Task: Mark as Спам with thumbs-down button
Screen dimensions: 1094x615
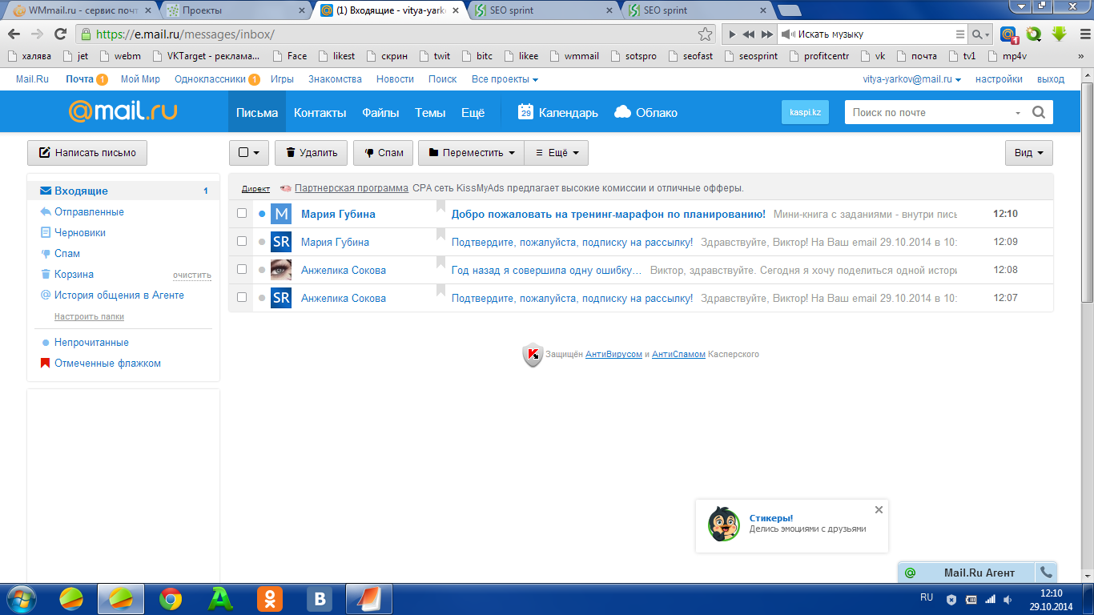Action: pos(383,153)
